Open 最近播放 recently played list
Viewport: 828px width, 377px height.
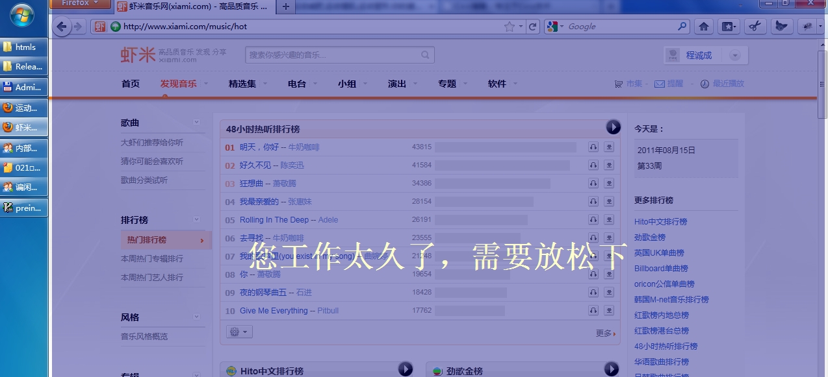tap(722, 84)
